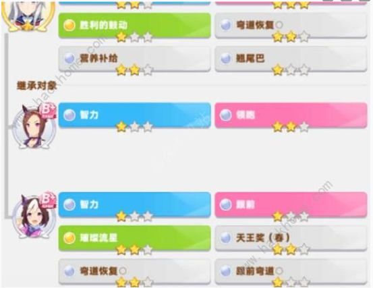Click the orb icon on the 跟前 bar
The image size is (373, 288).
click(225, 204)
